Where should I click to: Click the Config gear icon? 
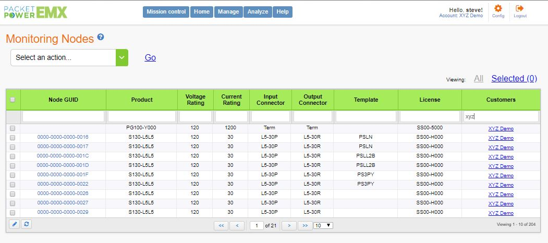[498, 9]
